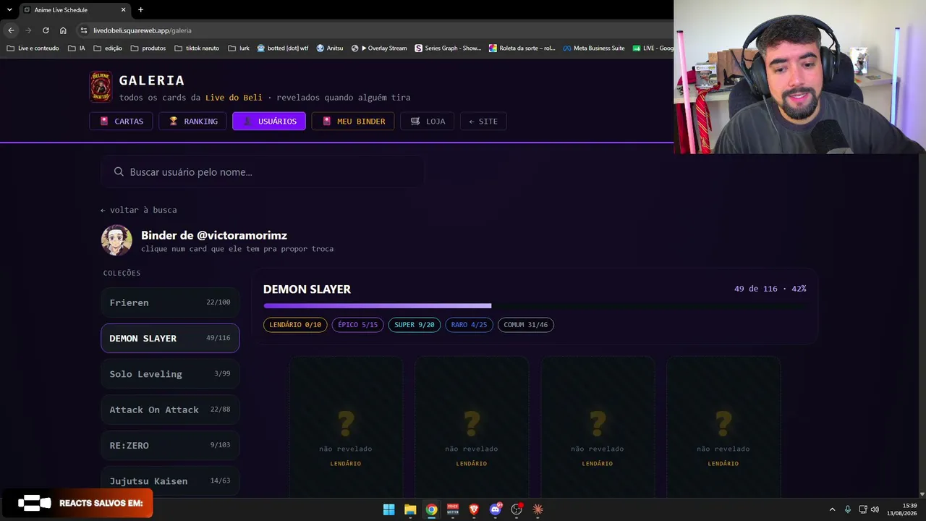Open the clock and date panel
The image size is (926, 521).
tap(901, 509)
